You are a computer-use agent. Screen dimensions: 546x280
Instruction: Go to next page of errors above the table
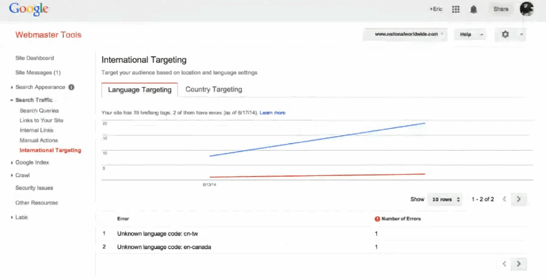(518, 199)
